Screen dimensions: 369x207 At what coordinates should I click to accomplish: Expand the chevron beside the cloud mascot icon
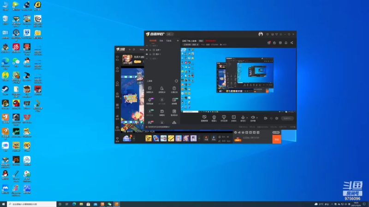134,139
